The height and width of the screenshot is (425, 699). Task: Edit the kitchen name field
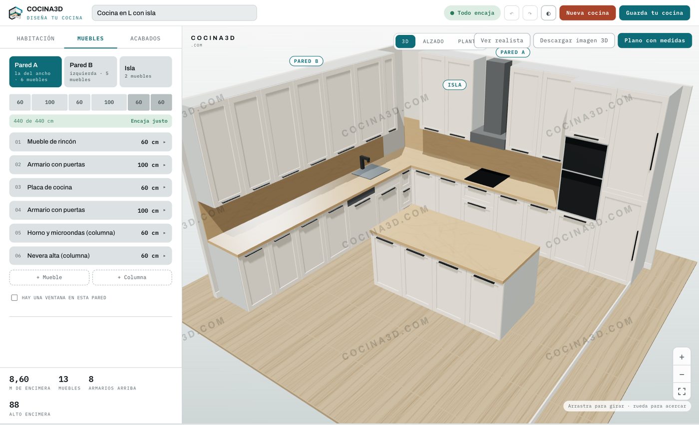(x=174, y=13)
